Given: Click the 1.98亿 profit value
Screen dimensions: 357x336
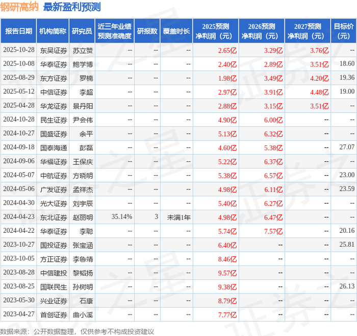Looking at the screenshot, I should tap(227, 78).
